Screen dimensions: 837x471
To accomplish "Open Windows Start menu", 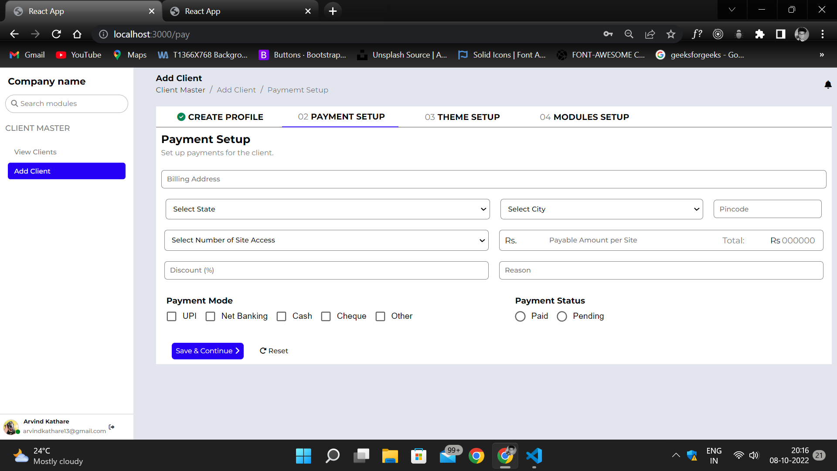I will tap(303, 456).
